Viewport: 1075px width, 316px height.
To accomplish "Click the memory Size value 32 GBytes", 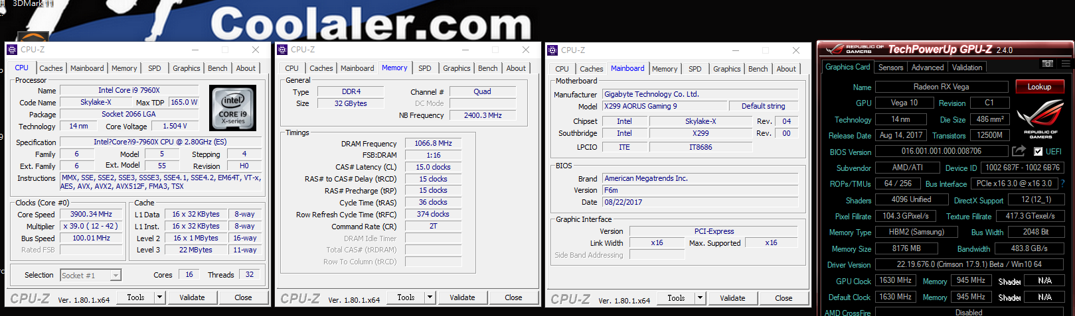I will 351,103.
